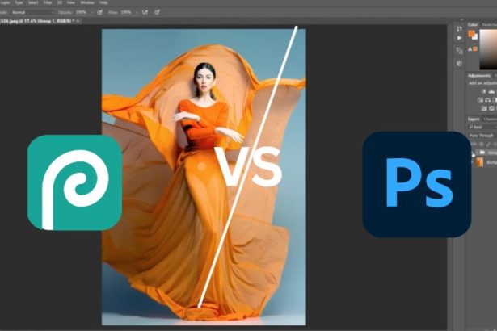The image size is (497, 331).
Task: Open the View menu
Action: [x=71, y=2]
